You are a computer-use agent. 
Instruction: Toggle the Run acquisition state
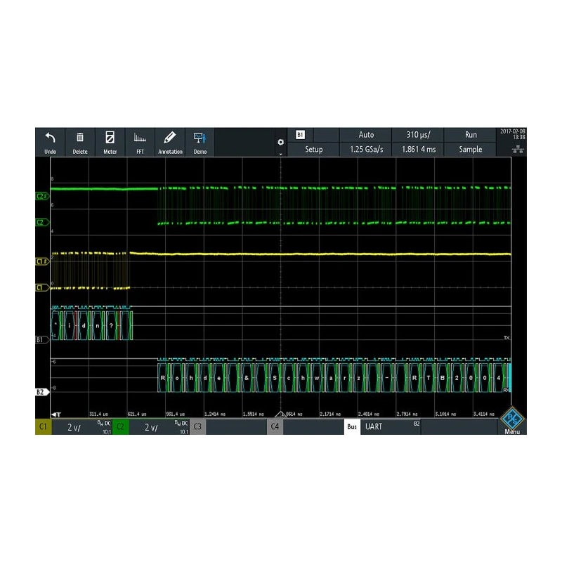tap(470, 135)
